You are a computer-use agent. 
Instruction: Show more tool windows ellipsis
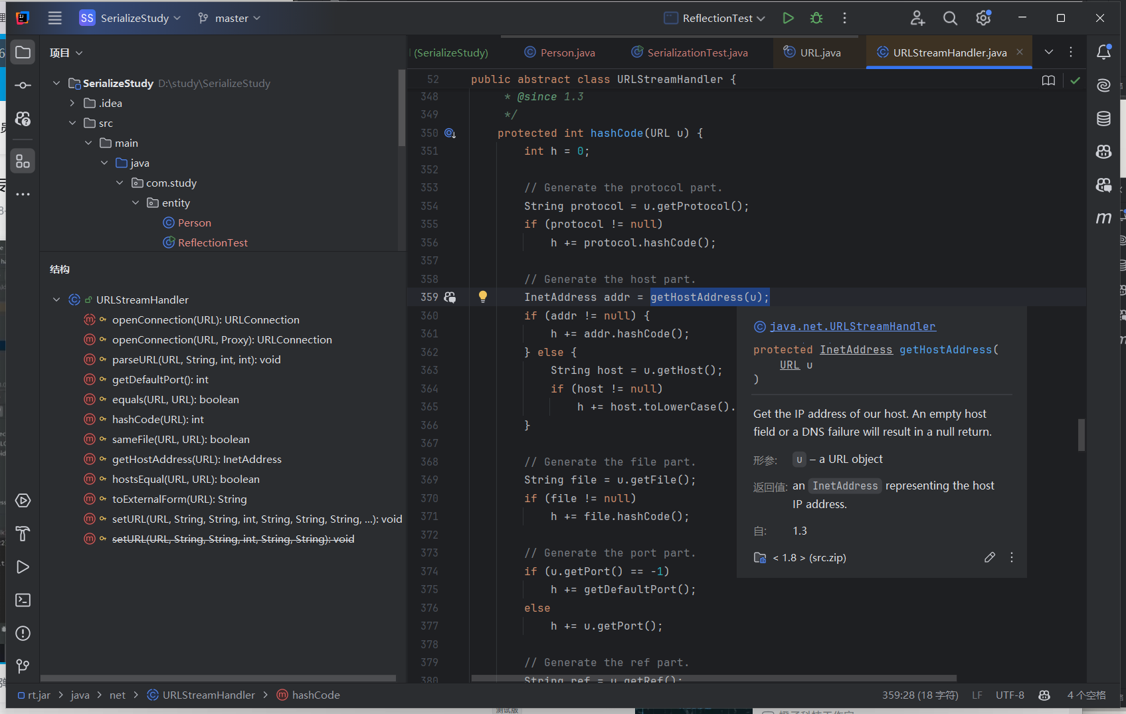click(x=23, y=195)
